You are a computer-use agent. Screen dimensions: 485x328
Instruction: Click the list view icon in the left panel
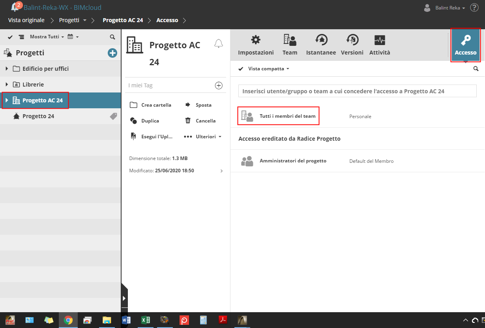coord(21,37)
